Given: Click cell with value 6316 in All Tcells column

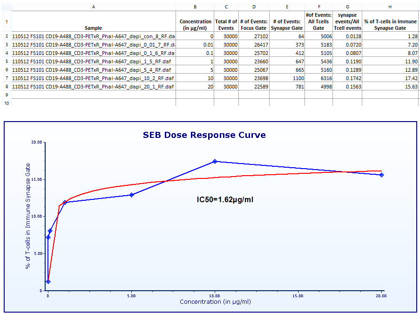Looking at the screenshot, I should (x=318, y=78).
